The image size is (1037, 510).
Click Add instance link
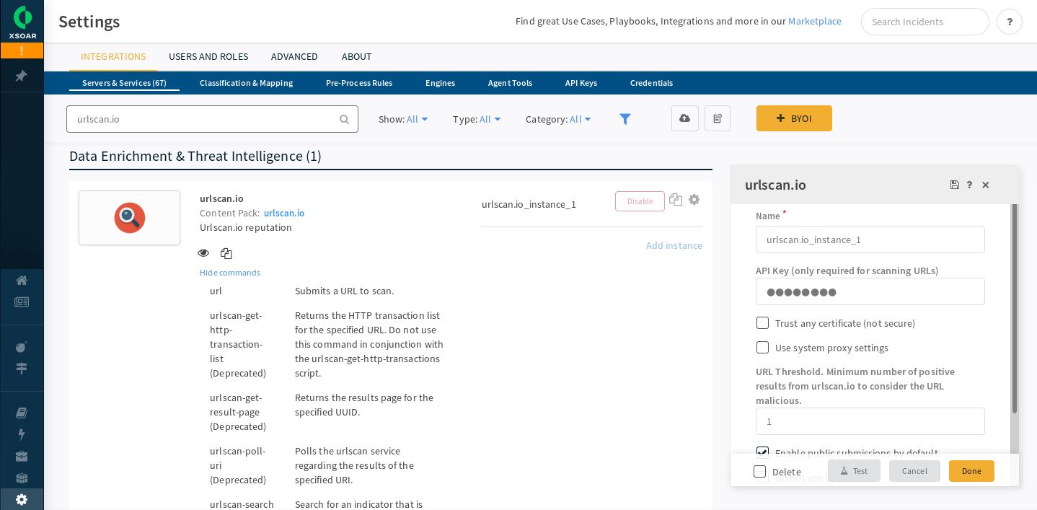674,245
